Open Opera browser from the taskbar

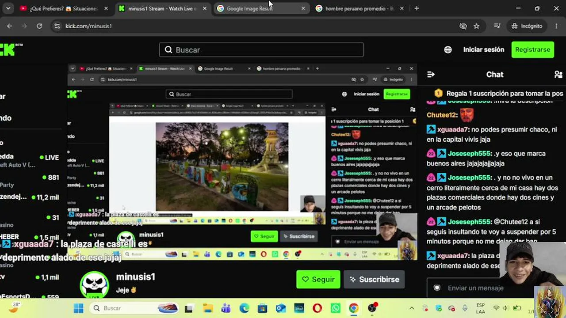tap(317, 308)
